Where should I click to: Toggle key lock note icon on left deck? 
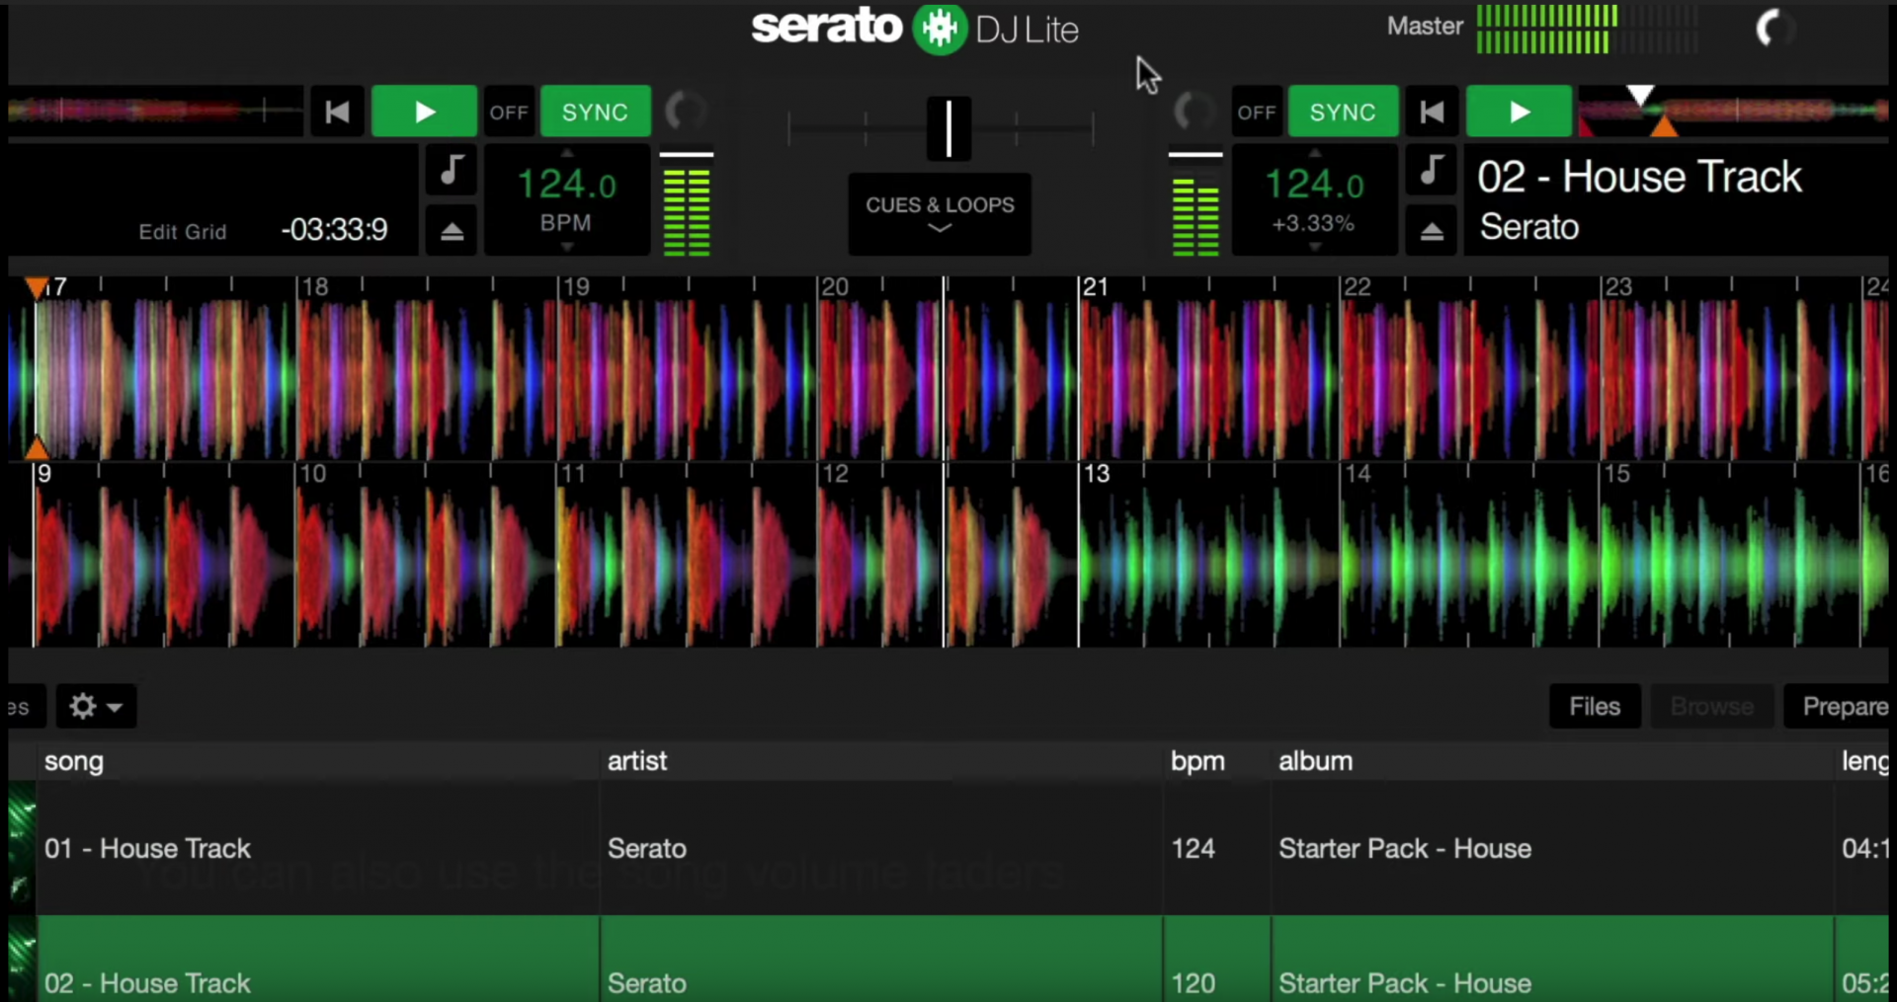[452, 171]
